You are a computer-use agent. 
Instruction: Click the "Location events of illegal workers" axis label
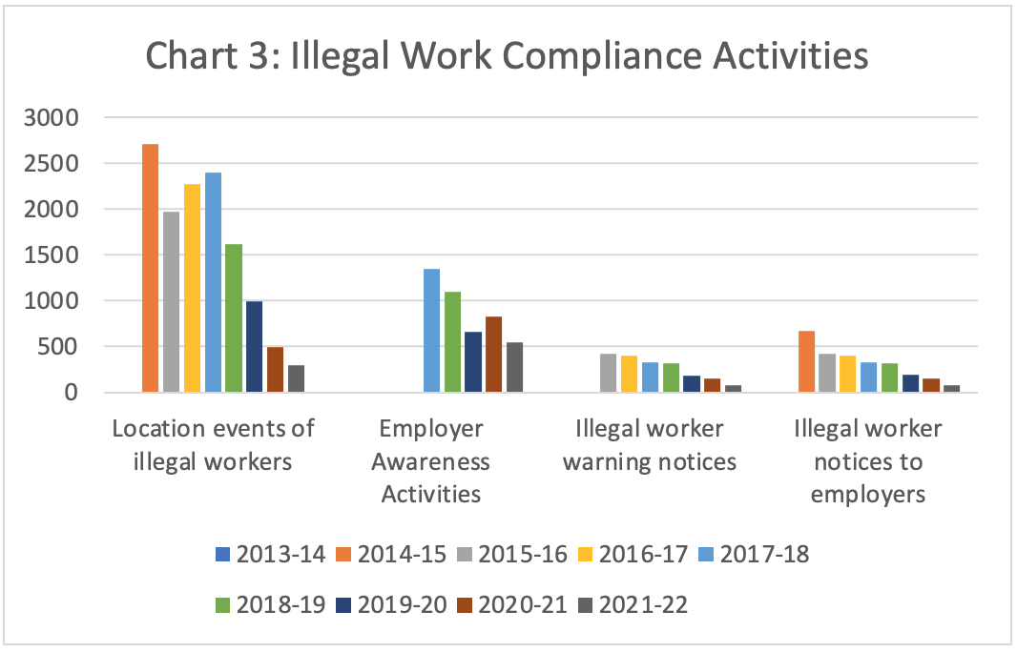(213, 445)
